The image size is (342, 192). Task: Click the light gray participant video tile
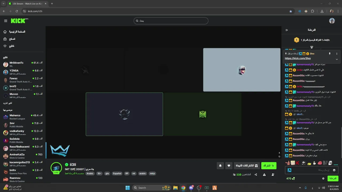(x=242, y=70)
